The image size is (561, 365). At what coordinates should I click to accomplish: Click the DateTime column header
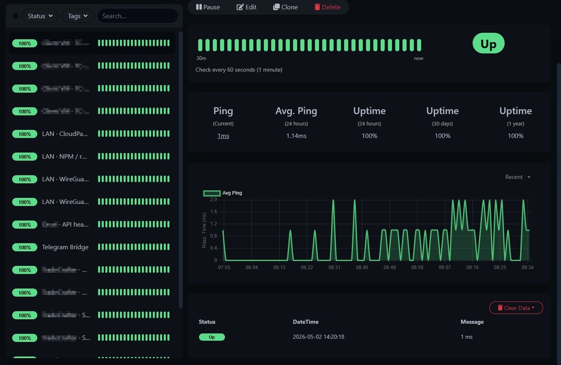point(306,322)
